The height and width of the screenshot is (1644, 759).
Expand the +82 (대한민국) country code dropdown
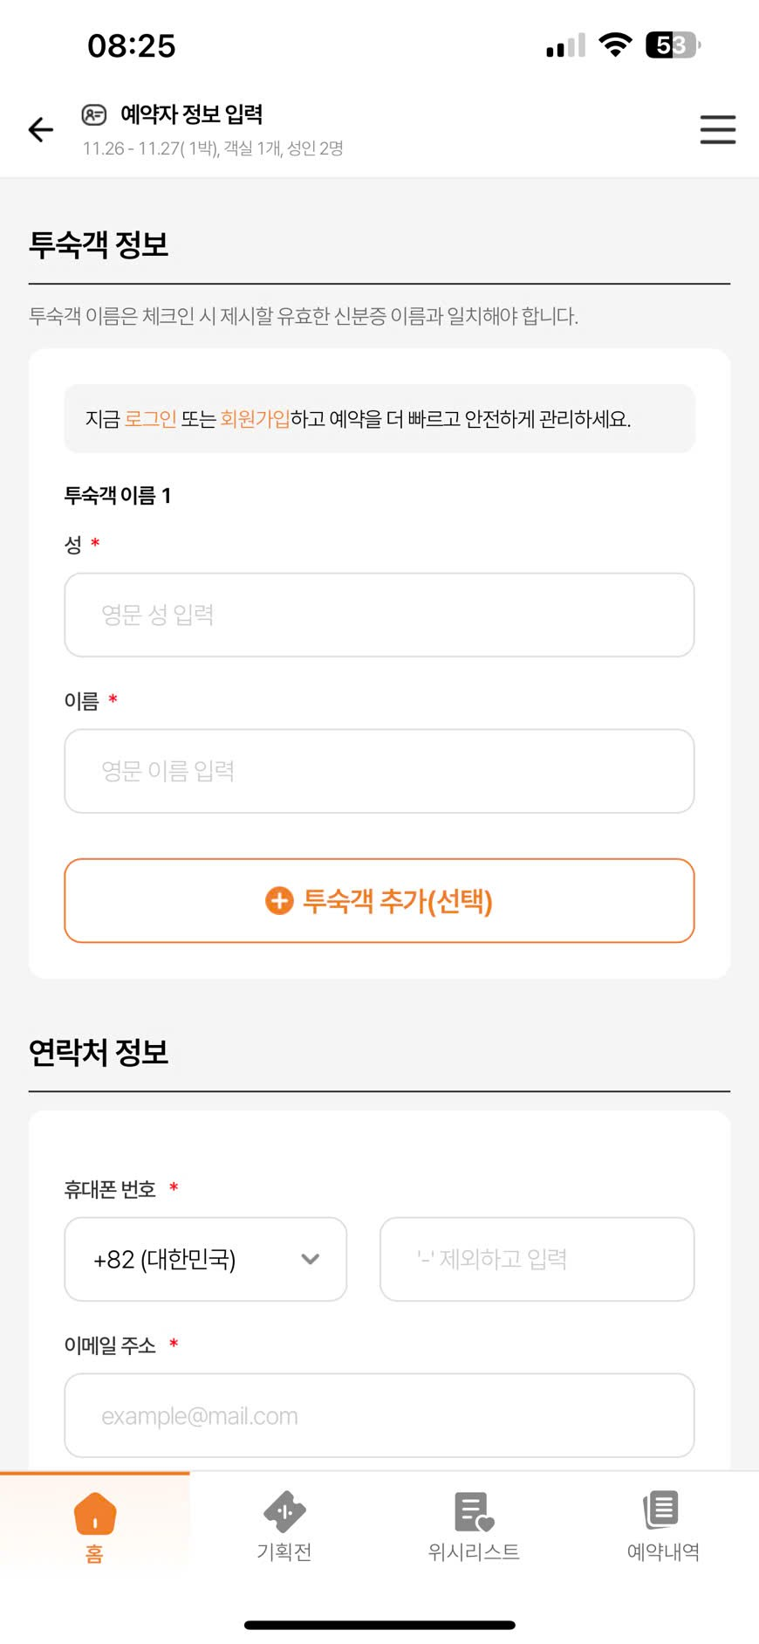coord(205,1259)
